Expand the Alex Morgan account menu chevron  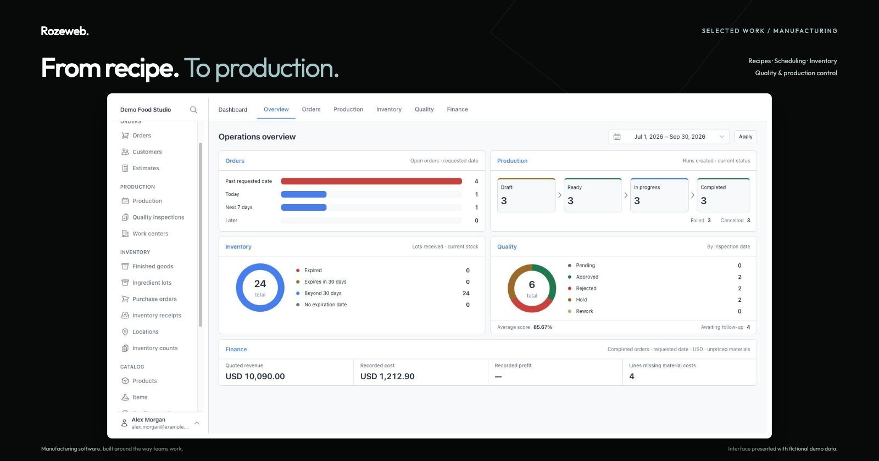tap(197, 423)
